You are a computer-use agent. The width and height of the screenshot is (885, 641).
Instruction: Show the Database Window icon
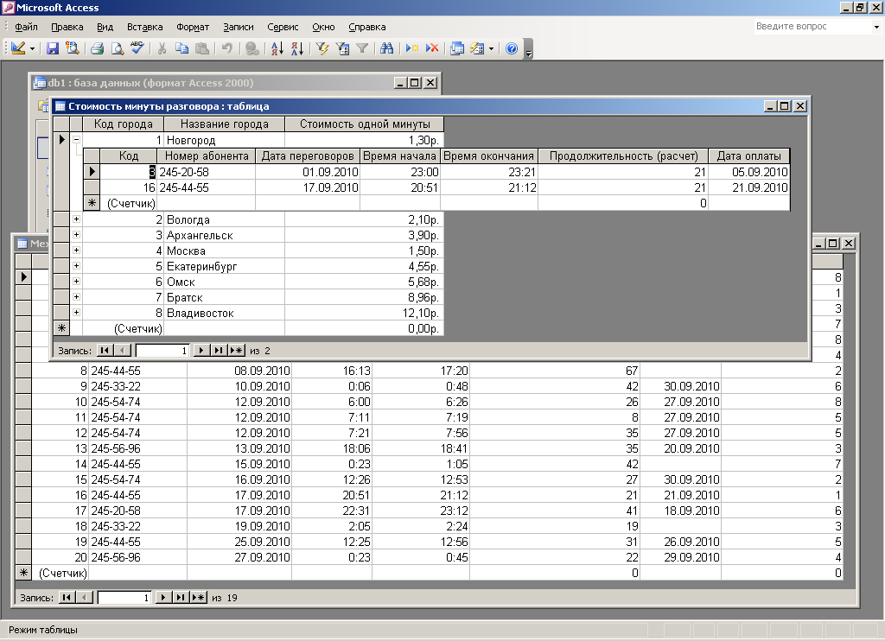pyautogui.click(x=457, y=48)
